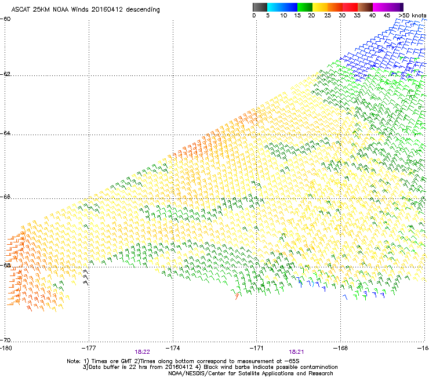This screenshot has height=377, width=429.
Task: Click the legend value '10'
Action: 283,16
